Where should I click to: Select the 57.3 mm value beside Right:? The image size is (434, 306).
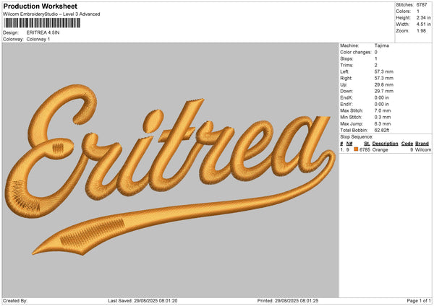pos(384,78)
